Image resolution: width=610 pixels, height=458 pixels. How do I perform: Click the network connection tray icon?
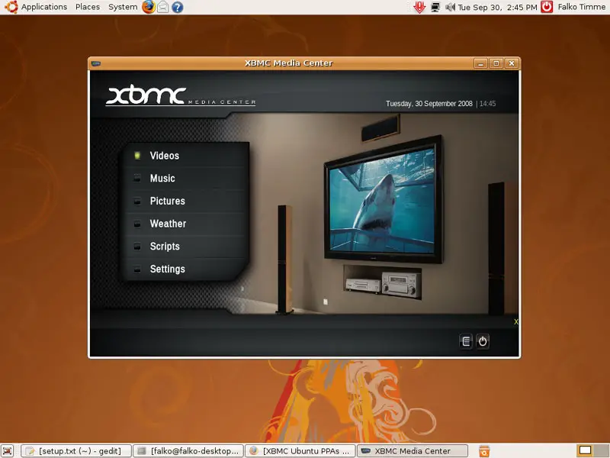(435, 7)
